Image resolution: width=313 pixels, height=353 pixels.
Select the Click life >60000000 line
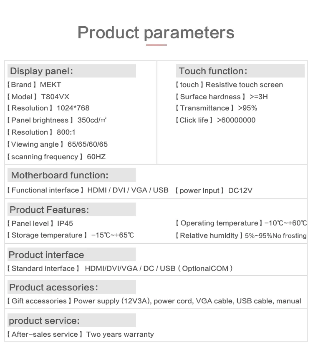point(216,120)
